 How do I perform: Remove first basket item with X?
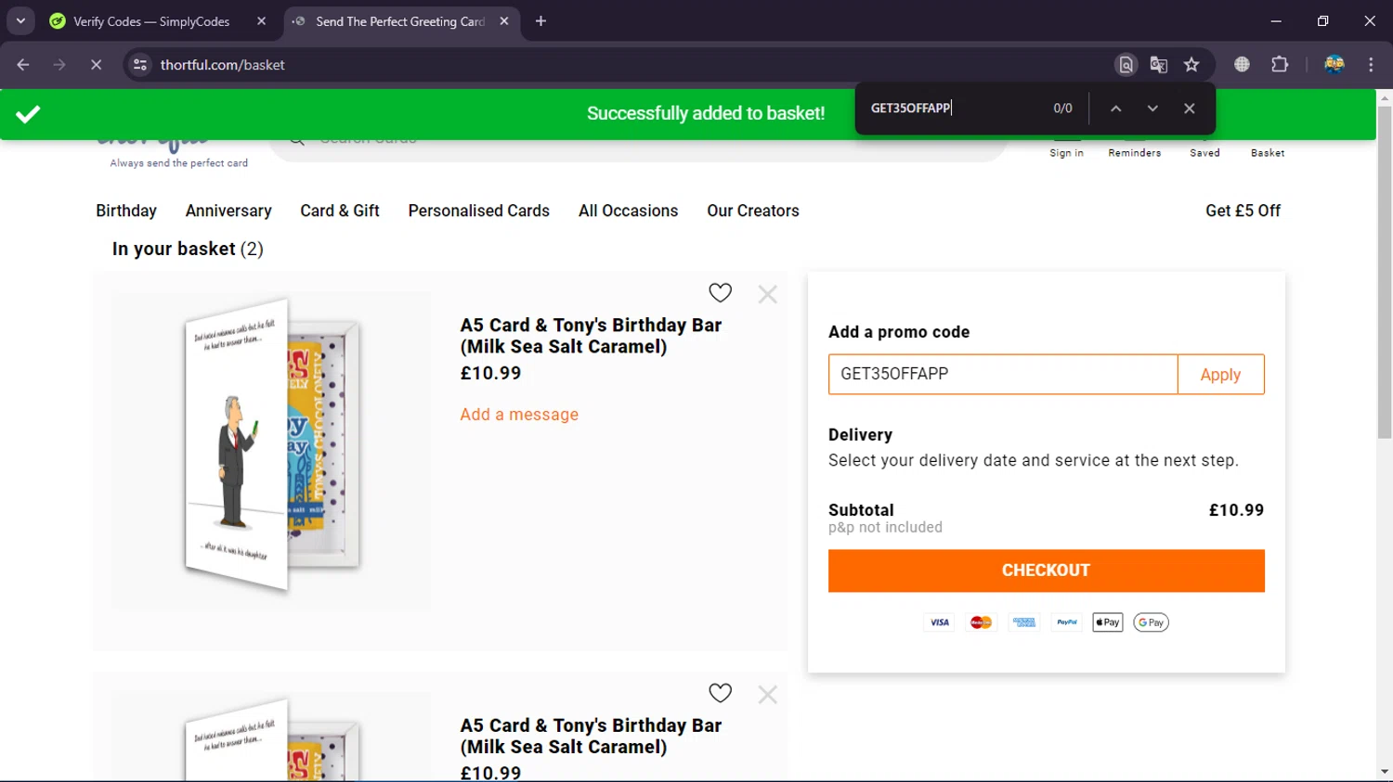click(767, 294)
